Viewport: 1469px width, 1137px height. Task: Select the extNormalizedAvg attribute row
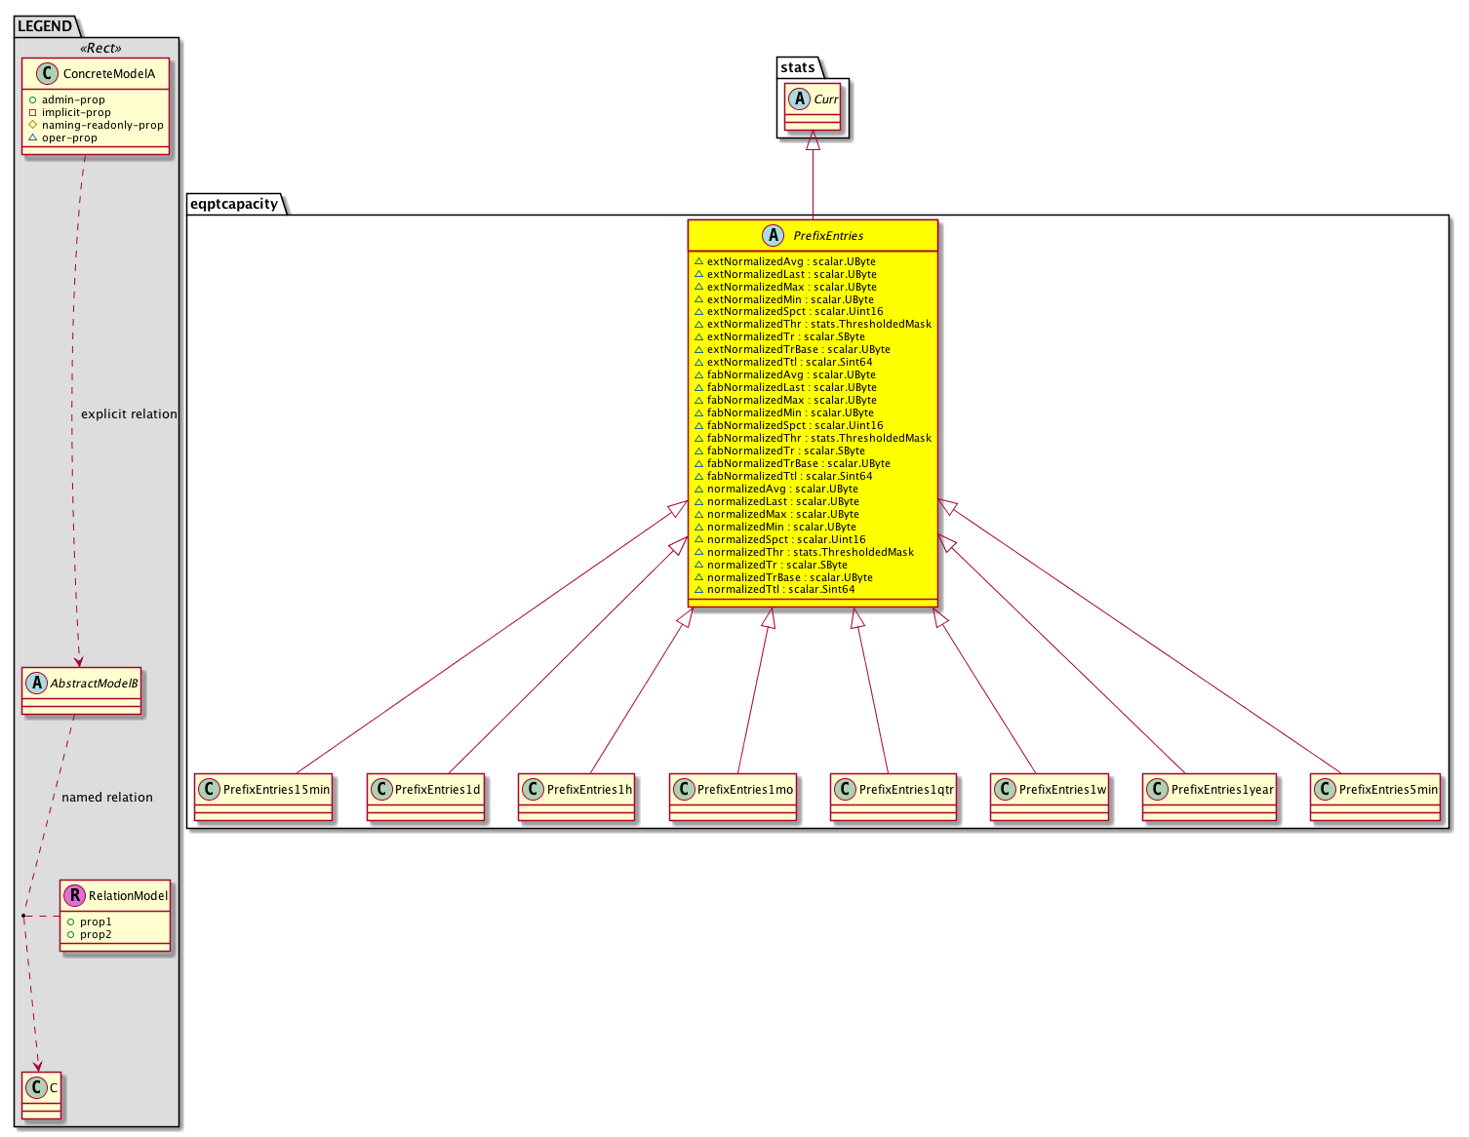790,261
